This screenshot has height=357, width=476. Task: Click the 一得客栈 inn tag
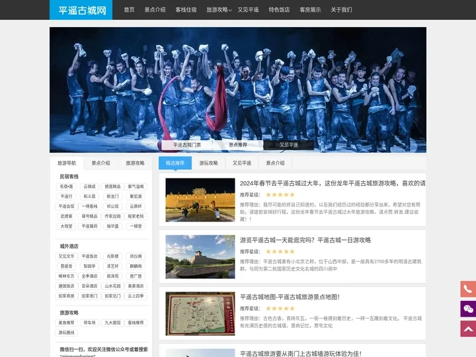coord(89,206)
